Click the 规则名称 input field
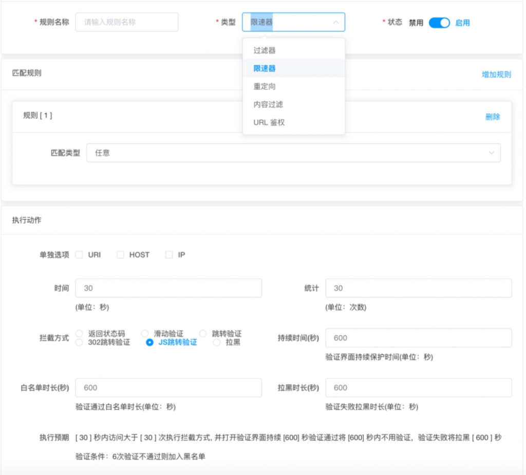This screenshot has width=526, height=475. click(127, 22)
